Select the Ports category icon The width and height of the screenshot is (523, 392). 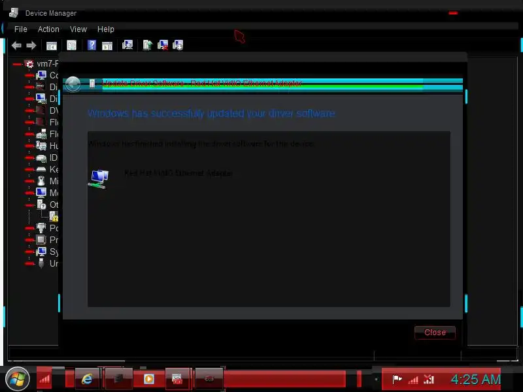coord(41,228)
